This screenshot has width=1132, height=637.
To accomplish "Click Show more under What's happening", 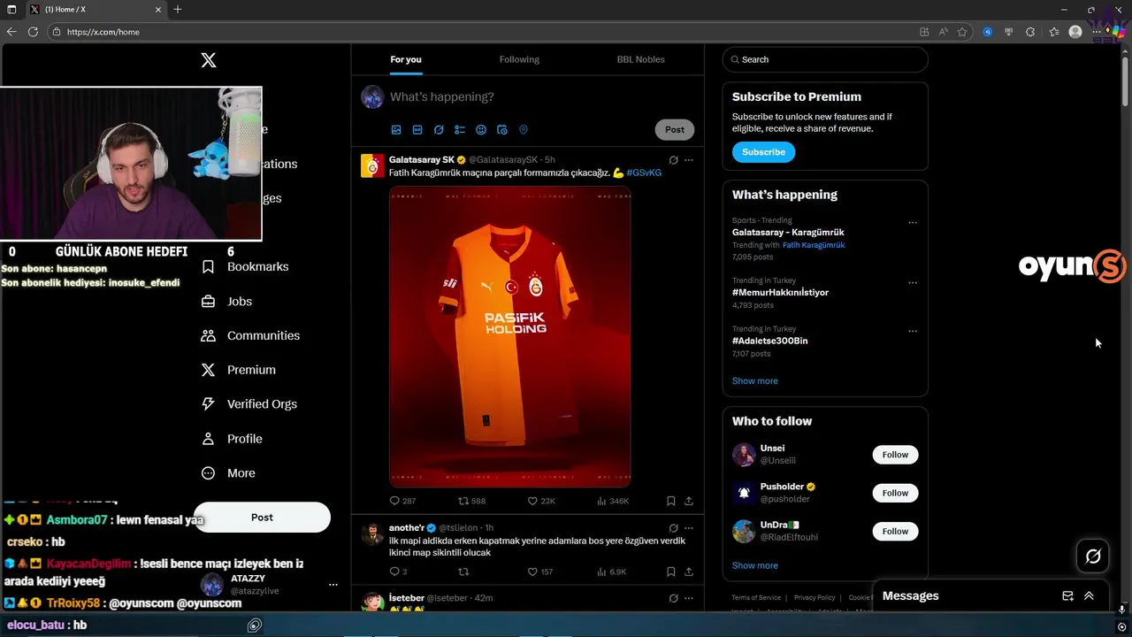I will click(755, 380).
